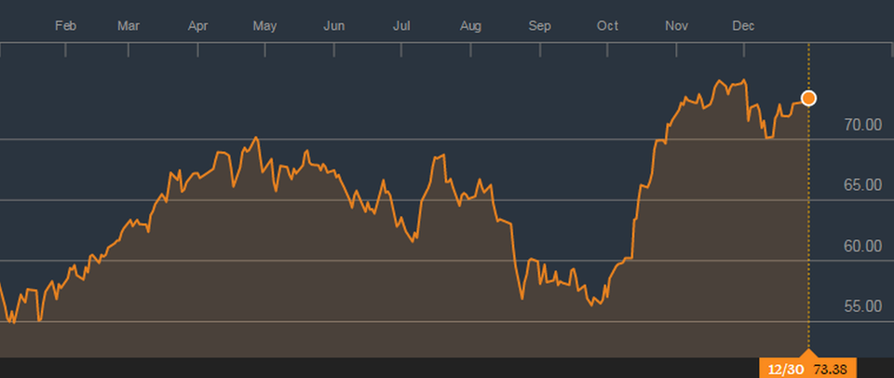Select the Mar month marker

coord(129,26)
